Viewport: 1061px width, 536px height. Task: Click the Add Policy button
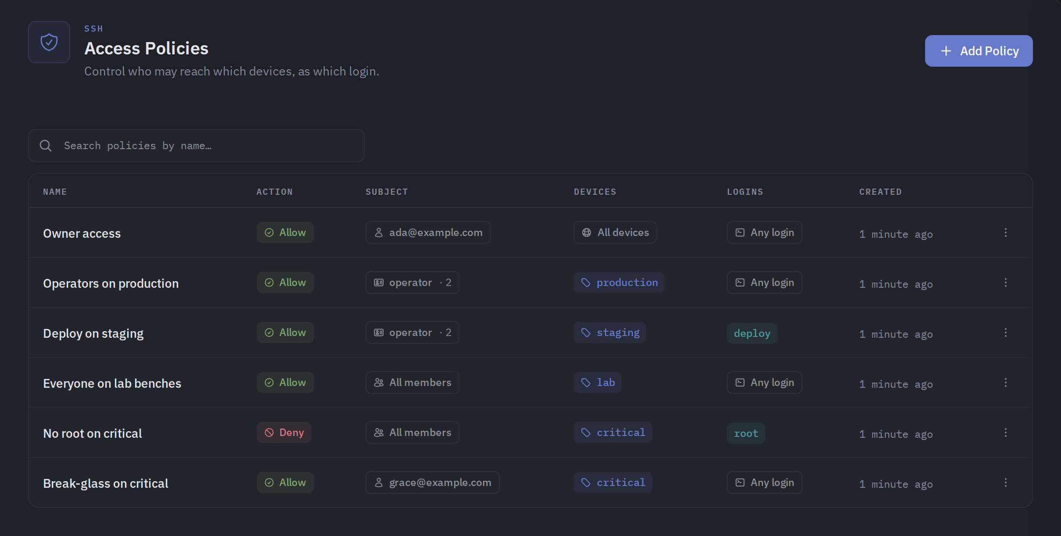979,51
